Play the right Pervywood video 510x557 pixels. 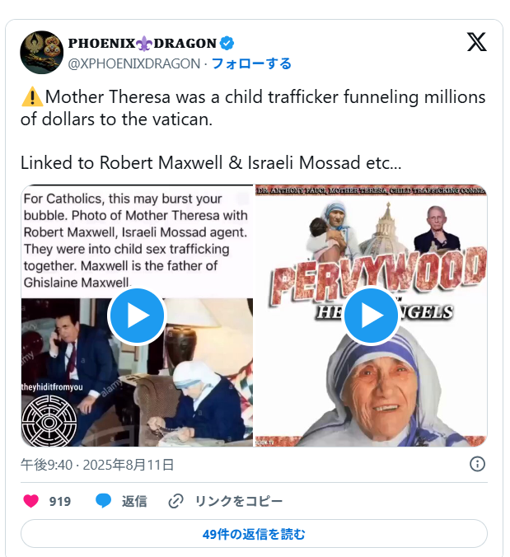pos(371,316)
